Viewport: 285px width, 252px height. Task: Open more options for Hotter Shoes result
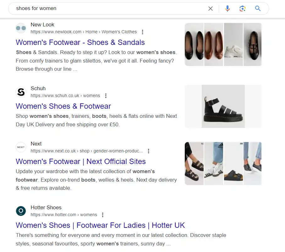point(103,215)
